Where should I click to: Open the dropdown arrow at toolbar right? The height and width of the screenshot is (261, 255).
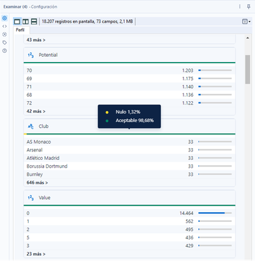coord(250,22)
